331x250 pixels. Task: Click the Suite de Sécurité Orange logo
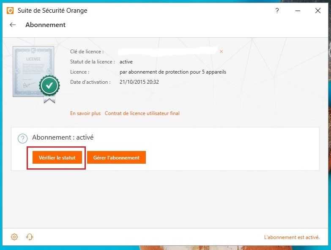coord(10,11)
